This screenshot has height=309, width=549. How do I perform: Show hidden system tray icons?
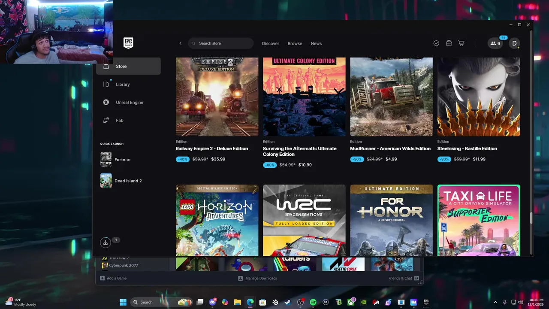click(495, 302)
